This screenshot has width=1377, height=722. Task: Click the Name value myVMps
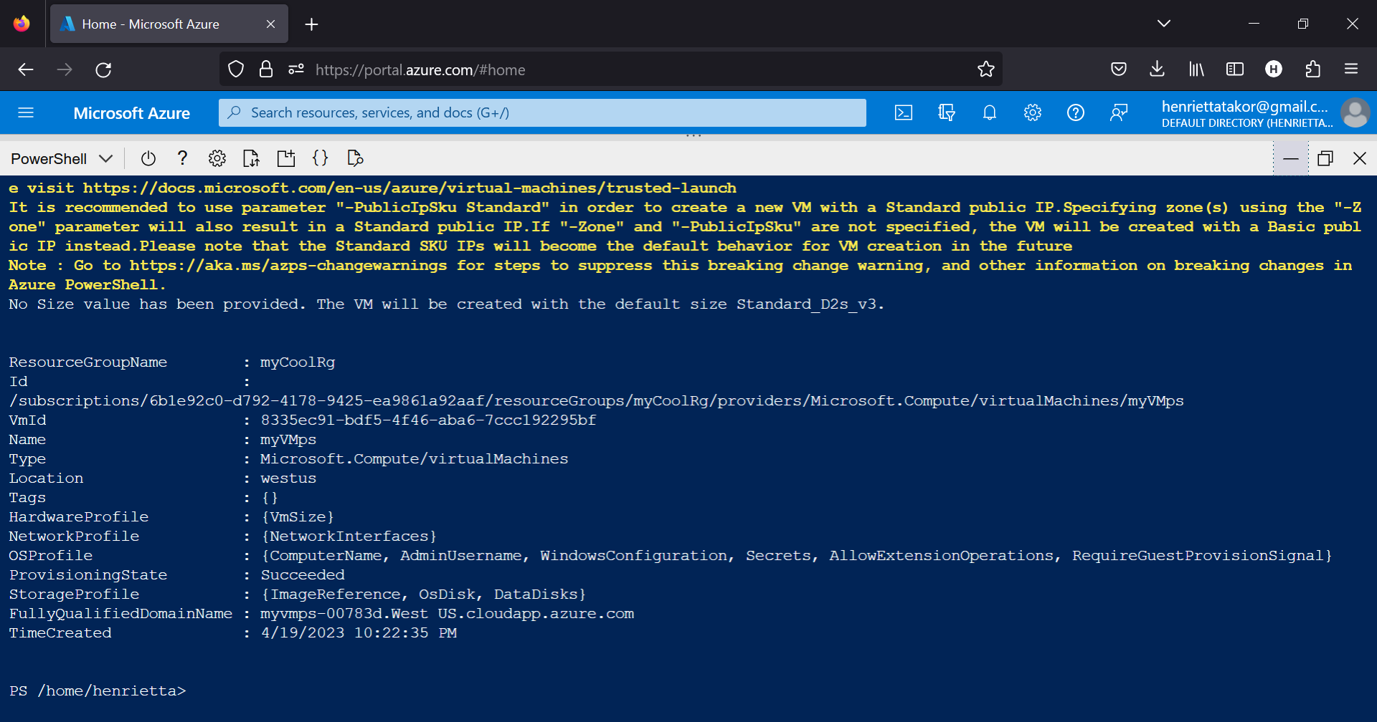pos(288,440)
